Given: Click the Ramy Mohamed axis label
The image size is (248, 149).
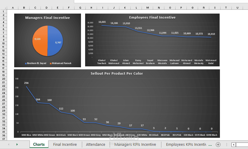Looking at the screenshot, I should click(x=138, y=62).
